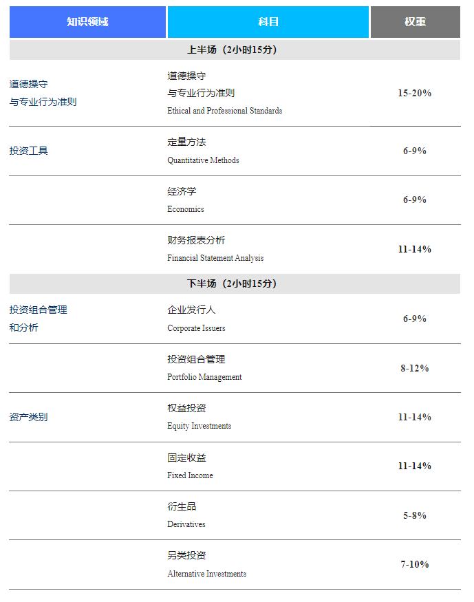Click the 资产类别 knowledge area cell

29,417
